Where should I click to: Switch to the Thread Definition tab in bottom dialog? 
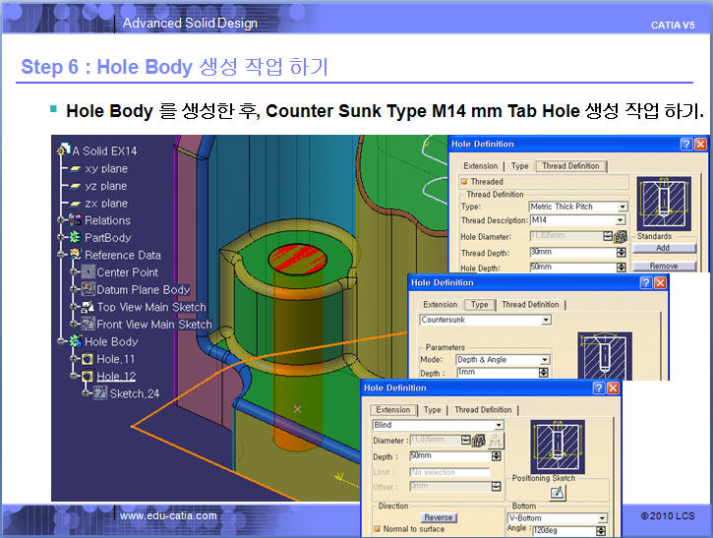pos(483,410)
